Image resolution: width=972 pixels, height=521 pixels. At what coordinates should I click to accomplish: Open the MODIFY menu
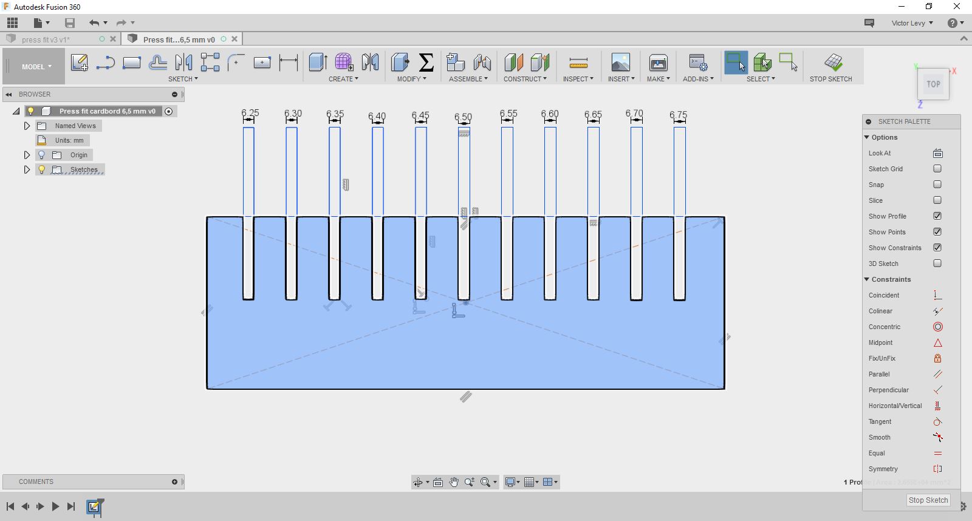coord(411,79)
